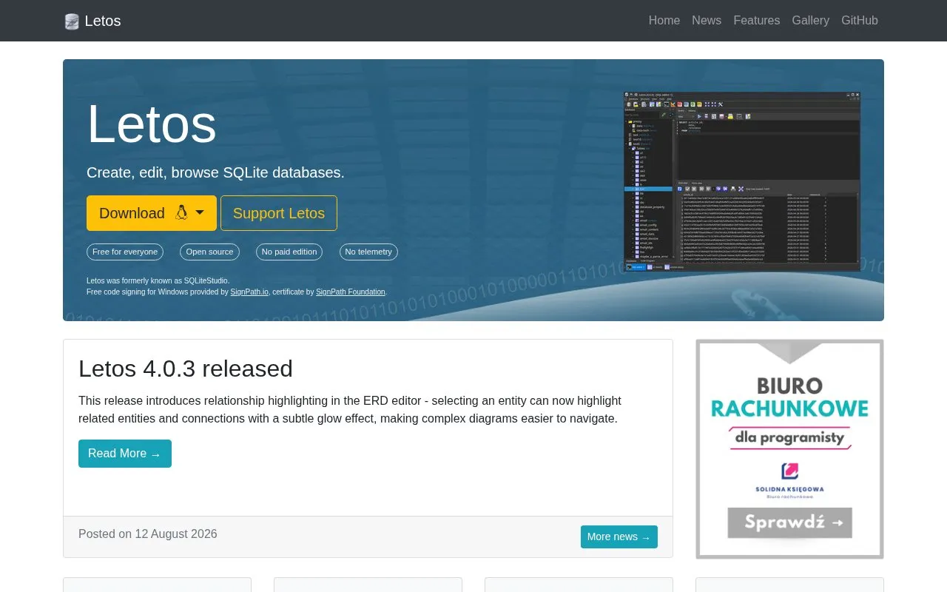Click the Letos brand name in navbar
The image size is (947, 592).
[103, 21]
